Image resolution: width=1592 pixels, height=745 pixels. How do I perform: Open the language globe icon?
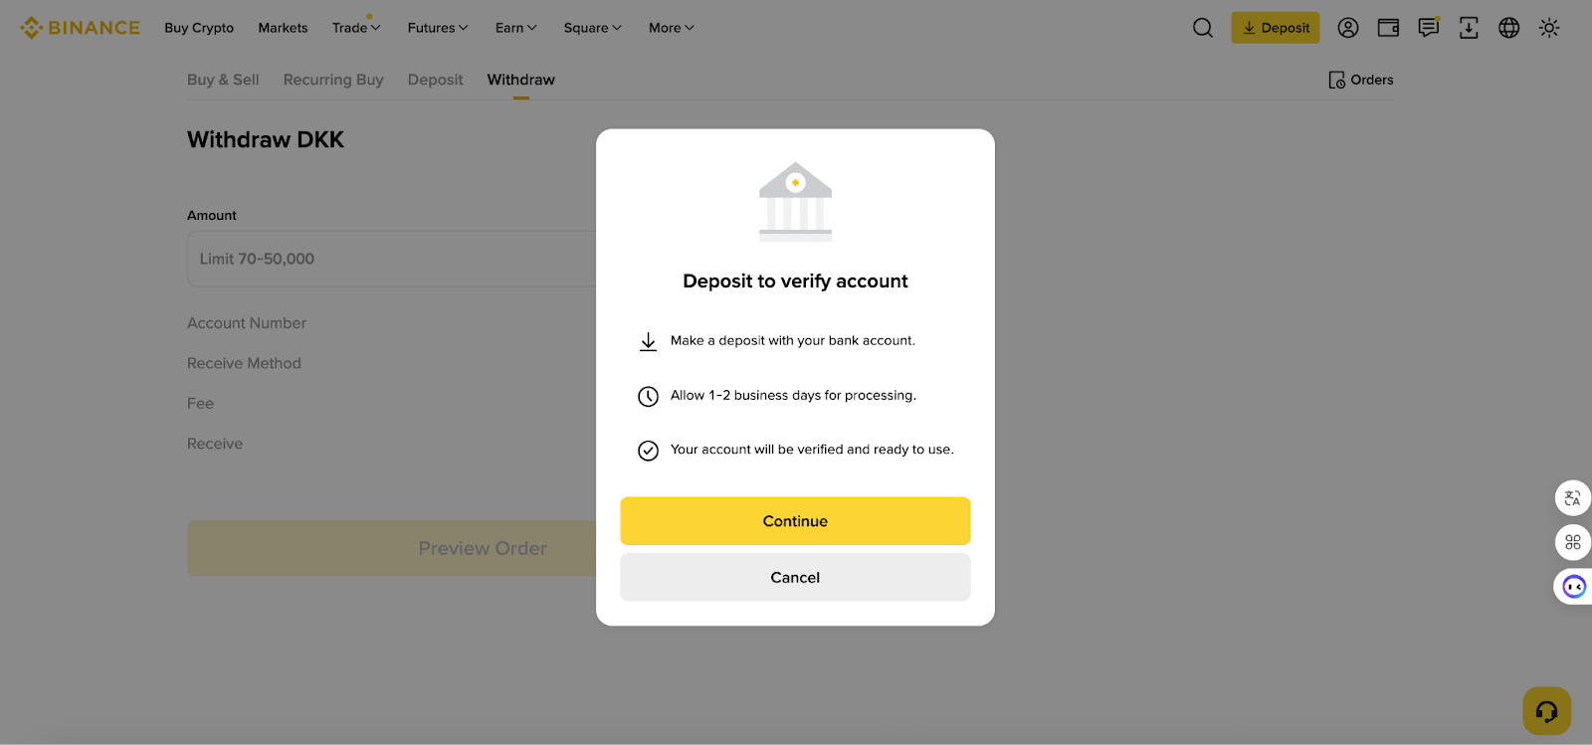coord(1508,28)
